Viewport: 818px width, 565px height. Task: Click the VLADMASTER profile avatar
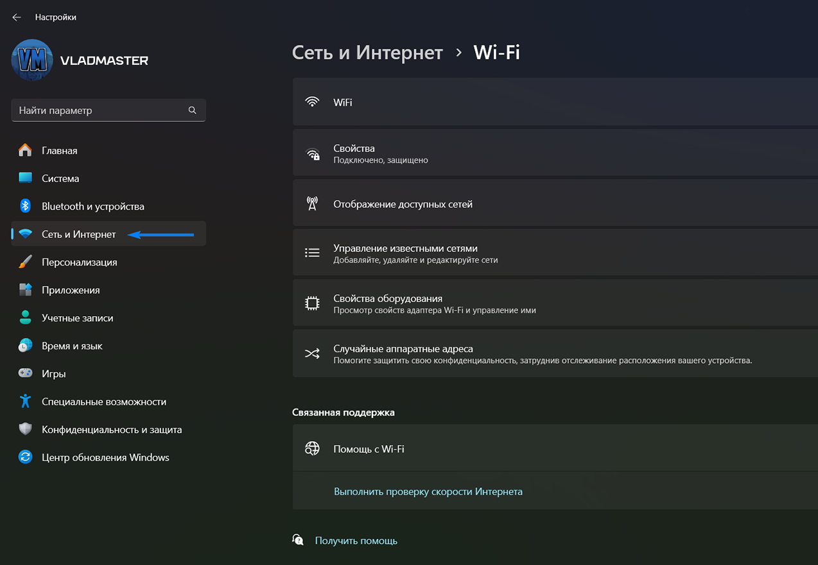[x=32, y=60]
